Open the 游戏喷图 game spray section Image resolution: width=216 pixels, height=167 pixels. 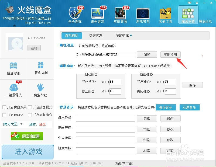pyautogui.click(x=143, y=15)
